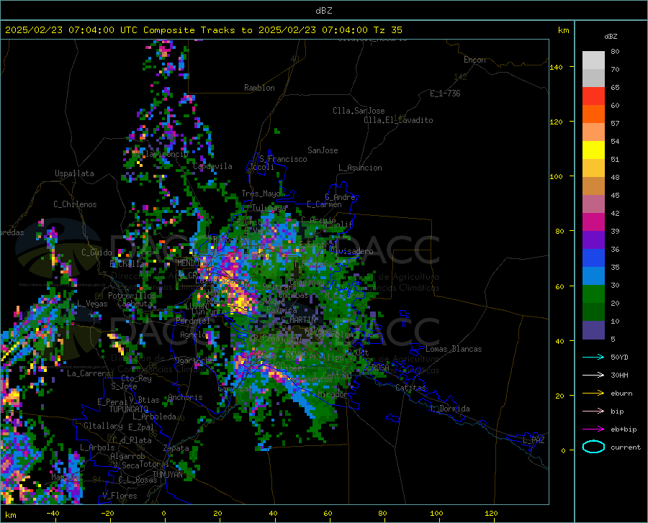Viewport: 648px width, 523px height.
Task: Click the 'Ramblon' place name
Action: point(259,88)
